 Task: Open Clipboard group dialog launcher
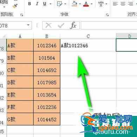(x=21, y=15)
